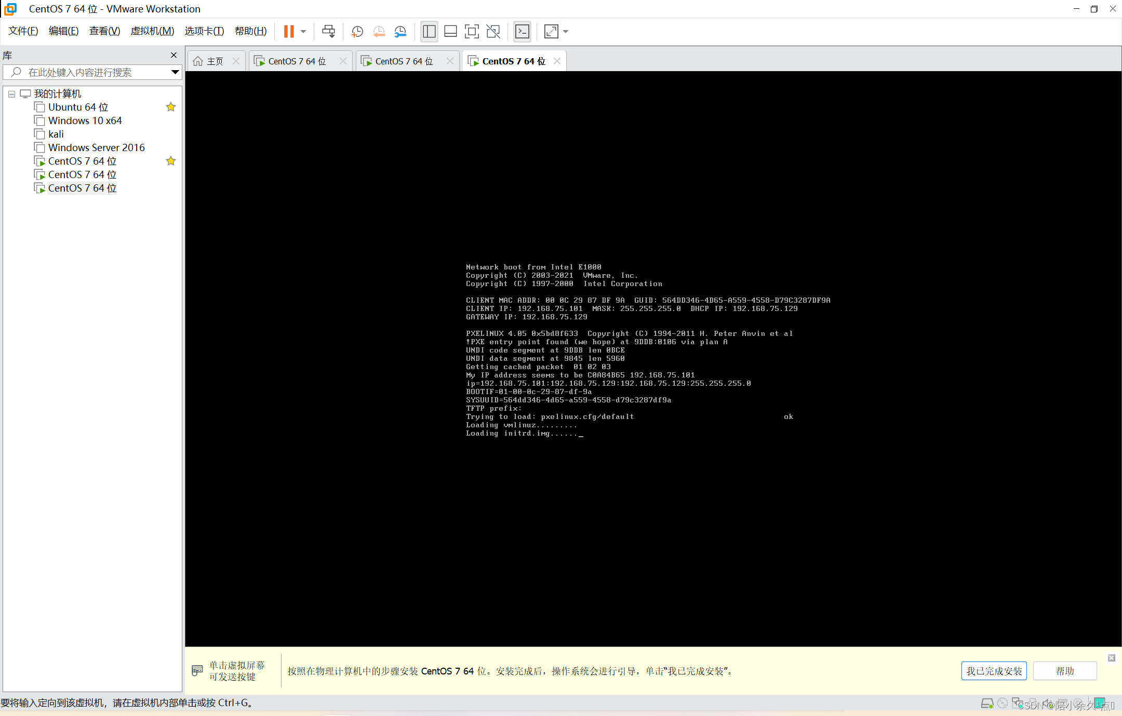Take a snapshot of the virtual machine
The image size is (1122, 716).
click(x=356, y=31)
